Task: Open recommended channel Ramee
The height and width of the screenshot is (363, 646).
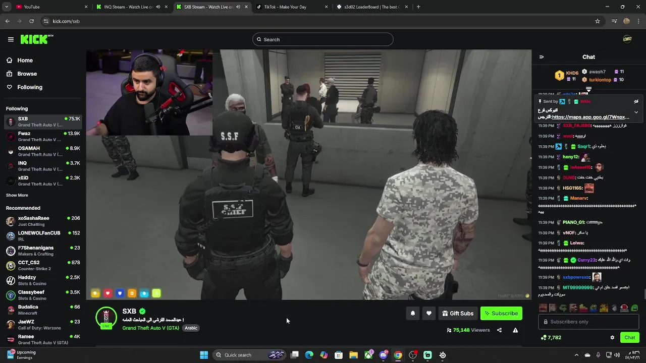Action: [x=42, y=339]
